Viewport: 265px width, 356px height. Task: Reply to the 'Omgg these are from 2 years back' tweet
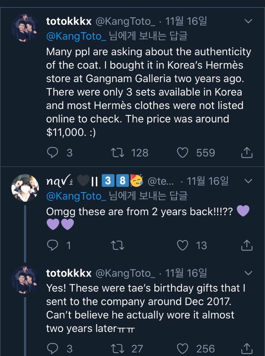[x=53, y=245]
